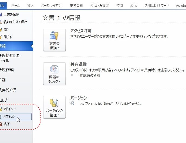This screenshot has height=143, width=186.
Task: Switch to the 表示 tab
Action: pos(133,6)
